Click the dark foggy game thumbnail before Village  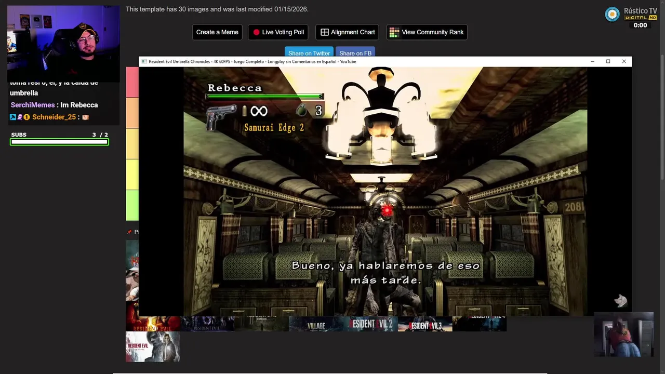pyautogui.click(x=262, y=324)
